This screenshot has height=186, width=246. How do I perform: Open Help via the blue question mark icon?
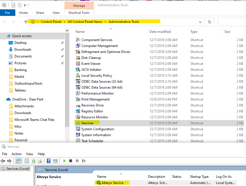pos(49,161)
